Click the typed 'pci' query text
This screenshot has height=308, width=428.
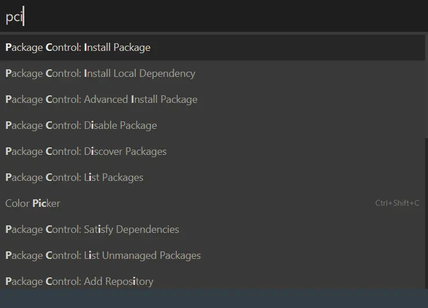[x=13, y=17]
